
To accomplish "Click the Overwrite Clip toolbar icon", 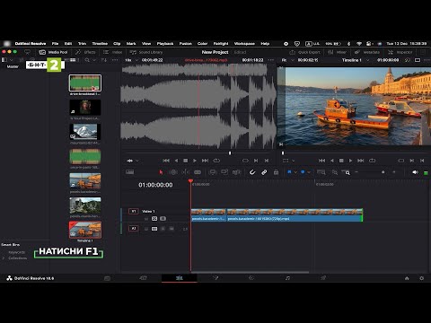I will [x=224, y=172].
